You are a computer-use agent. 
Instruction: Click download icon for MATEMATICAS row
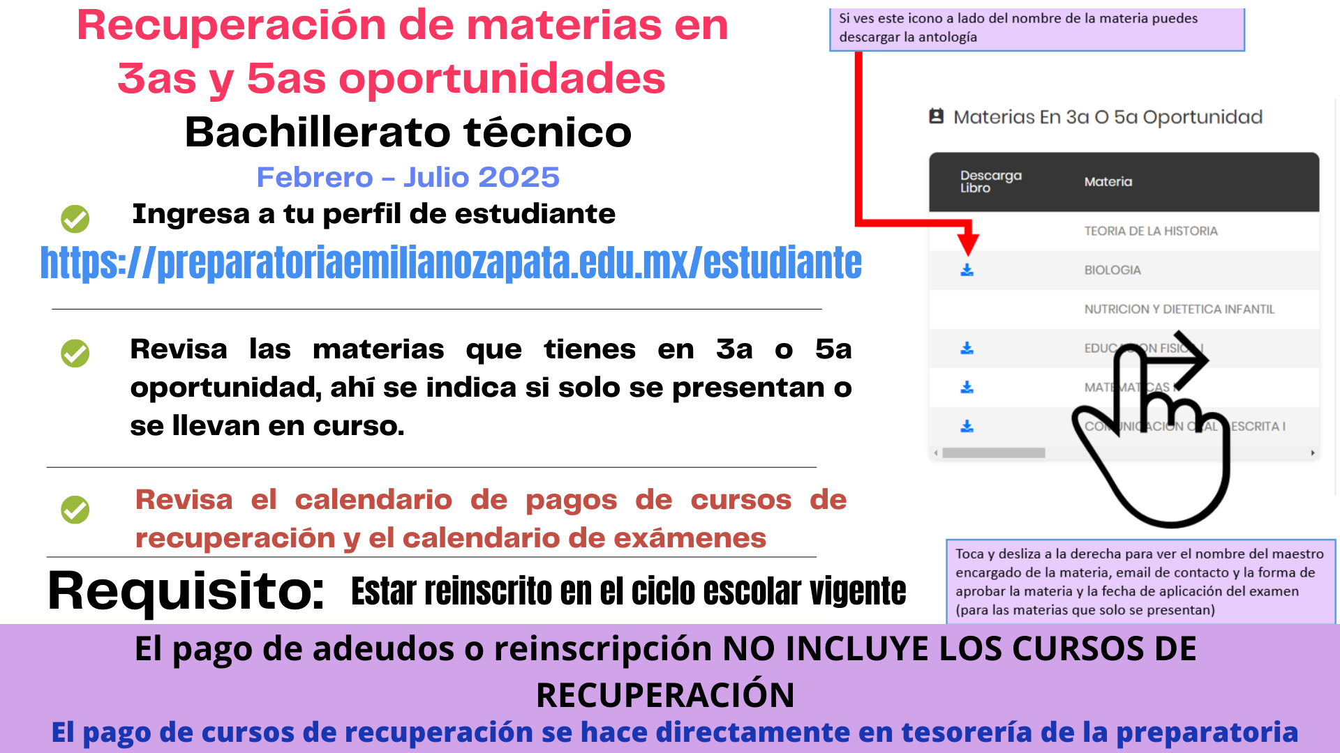[x=967, y=387]
